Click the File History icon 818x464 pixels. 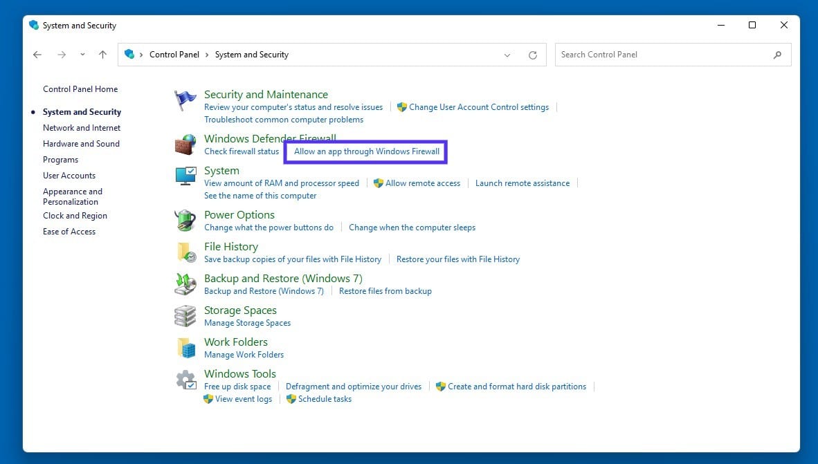coord(185,252)
